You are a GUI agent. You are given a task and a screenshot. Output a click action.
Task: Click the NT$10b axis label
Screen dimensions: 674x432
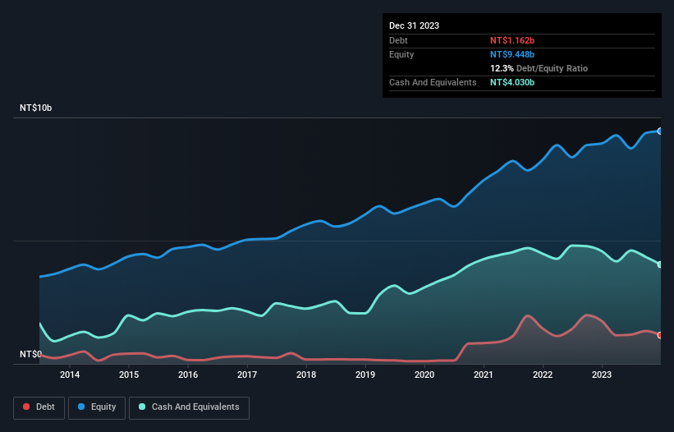[35, 108]
